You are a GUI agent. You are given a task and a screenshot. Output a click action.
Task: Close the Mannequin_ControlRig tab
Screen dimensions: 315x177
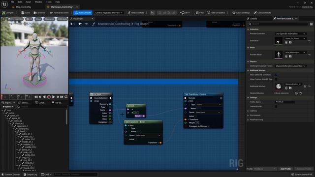(77, 7)
